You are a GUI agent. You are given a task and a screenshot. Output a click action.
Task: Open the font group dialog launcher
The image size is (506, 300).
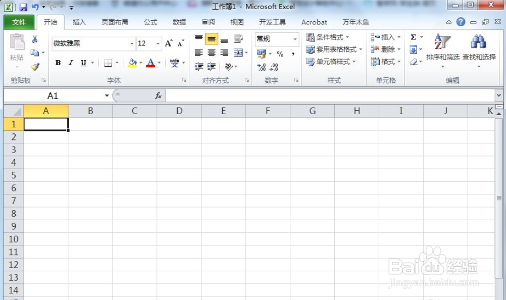[x=184, y=80]
